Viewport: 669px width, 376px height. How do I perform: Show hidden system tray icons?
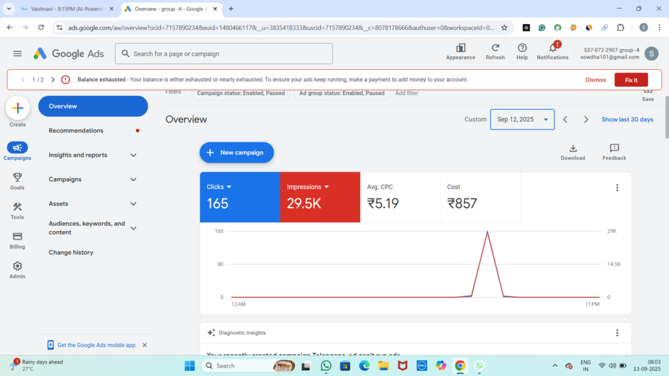pyautogui.click(x=555, y=366)
